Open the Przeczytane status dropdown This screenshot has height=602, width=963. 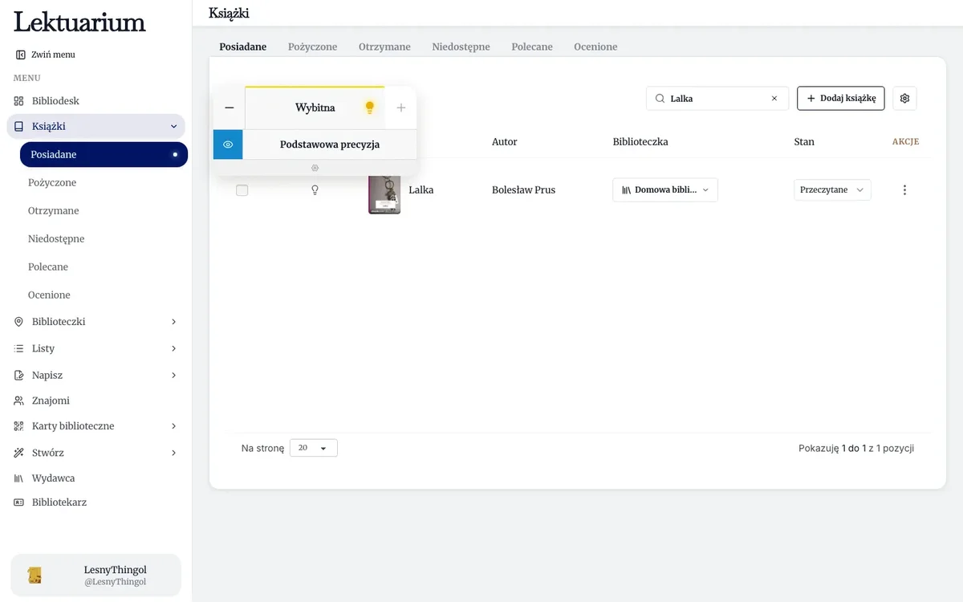(832, 190)
